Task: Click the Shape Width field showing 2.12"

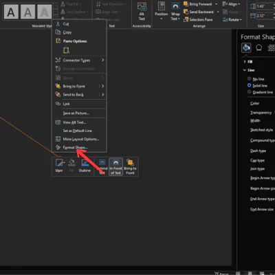Action: [265, 16]
